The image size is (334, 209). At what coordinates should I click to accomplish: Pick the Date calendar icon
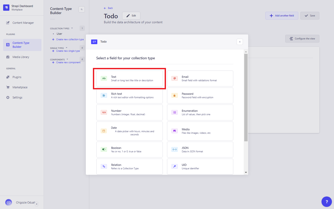(x=104, y=131)
